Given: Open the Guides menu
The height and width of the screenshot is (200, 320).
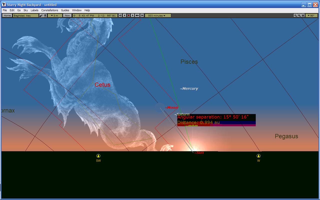Looking at the screenshot, I should tap(65, 10).
